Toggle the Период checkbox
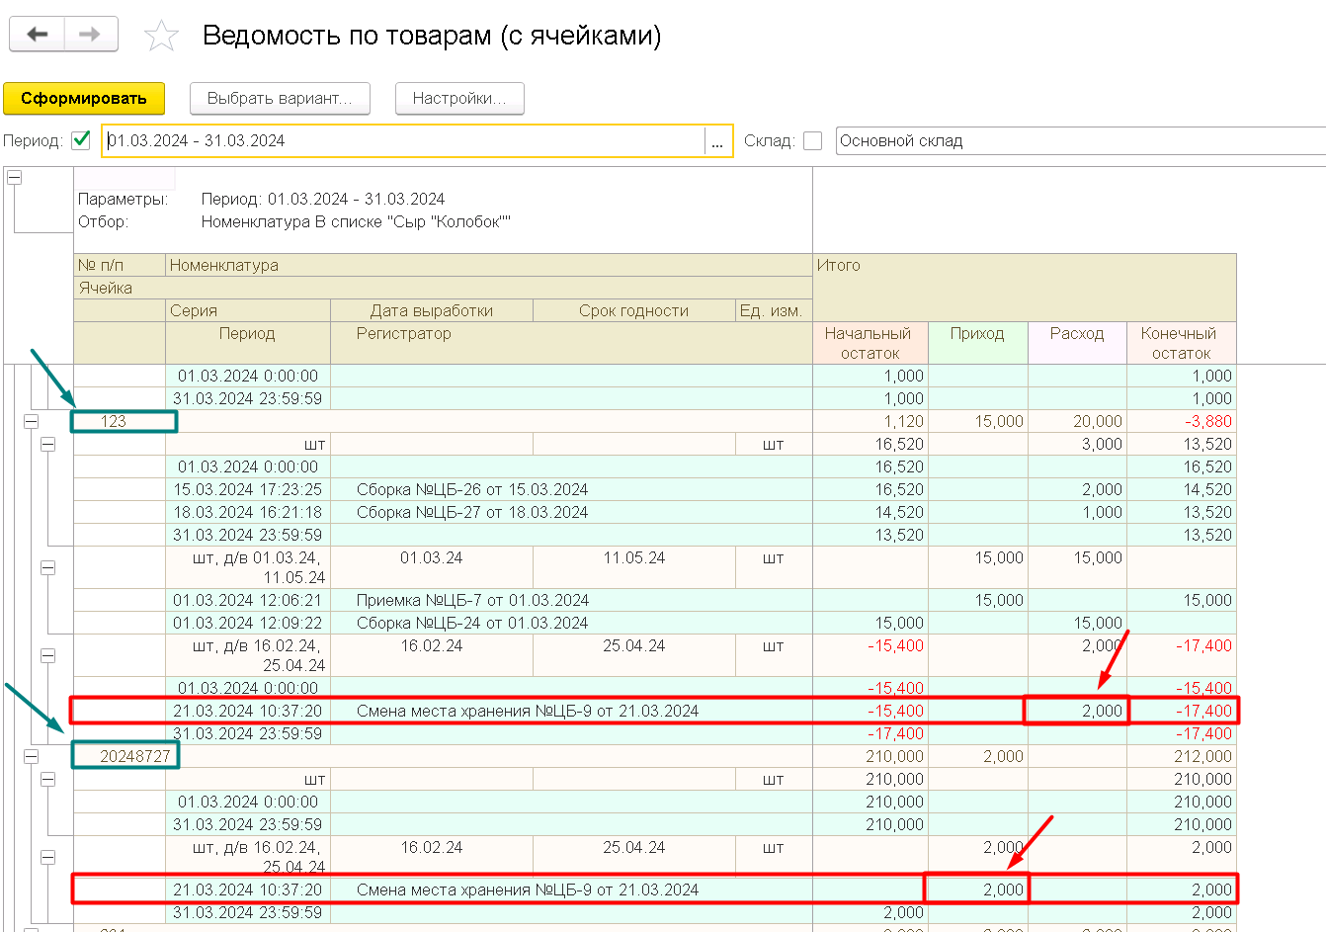The image size is (1326, 932). pyautogui.click(x=81, y=140)
